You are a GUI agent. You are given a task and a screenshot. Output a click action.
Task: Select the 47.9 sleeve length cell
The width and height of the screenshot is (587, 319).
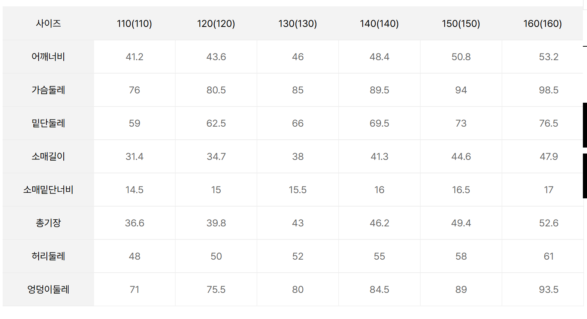[x=548, y=157]
